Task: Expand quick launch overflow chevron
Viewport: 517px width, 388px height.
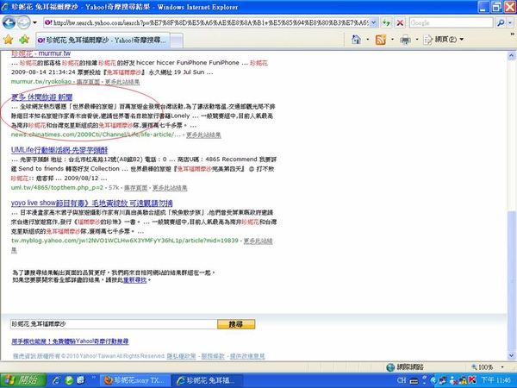Action: [x=93, y=377]
